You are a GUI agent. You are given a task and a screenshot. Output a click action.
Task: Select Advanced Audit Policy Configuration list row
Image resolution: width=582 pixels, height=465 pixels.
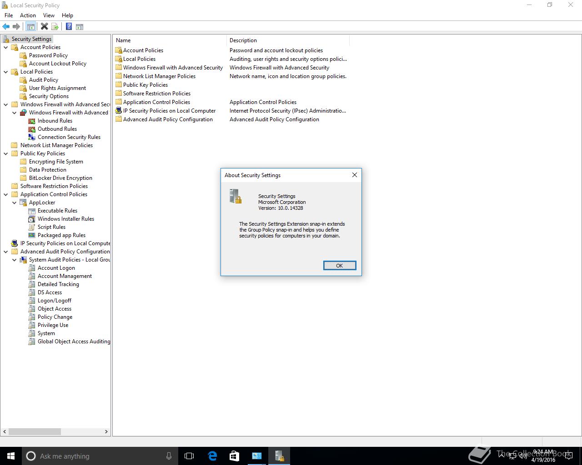231,119
